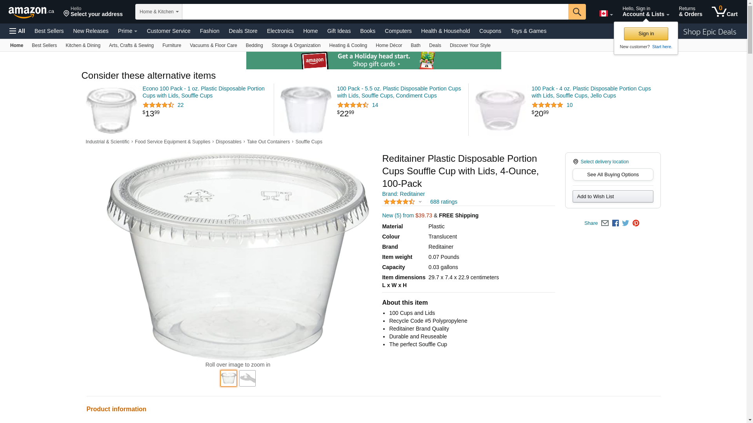The width and height of the screenshot is (753, 423).
Task: Share product on Facebook
Action: pos(615,223)
